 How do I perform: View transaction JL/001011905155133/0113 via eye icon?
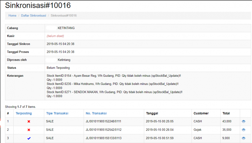tap(243, 138)
